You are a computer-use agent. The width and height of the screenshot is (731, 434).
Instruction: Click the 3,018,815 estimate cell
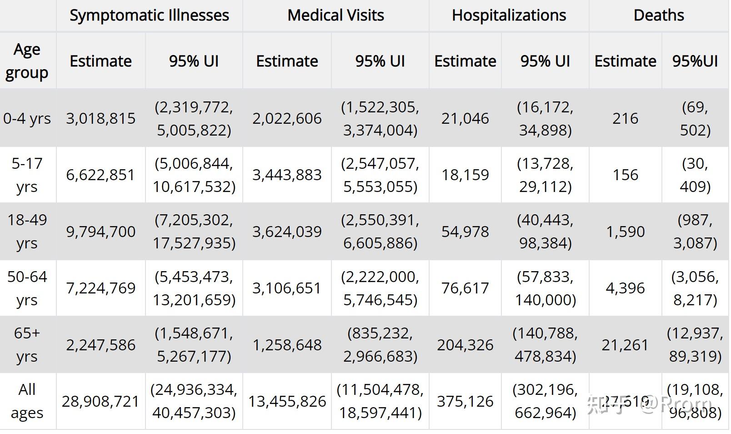coord(100,118)
